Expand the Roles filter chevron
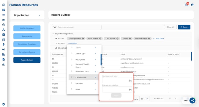This screenshot has height=107, width=199. pos(72,89)
